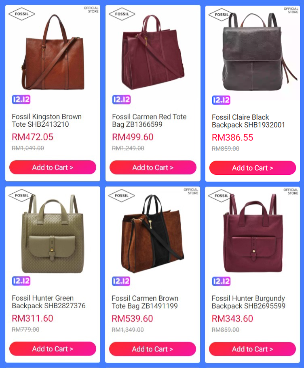Open Fossil Carmen Red Tote bag image

[153, 52]
